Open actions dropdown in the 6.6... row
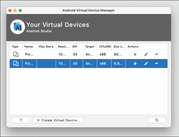The height and width of the screenshot is (137, 179). click(x=156, y=64)
